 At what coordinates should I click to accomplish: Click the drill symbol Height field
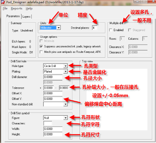click(x=53, y=134)
